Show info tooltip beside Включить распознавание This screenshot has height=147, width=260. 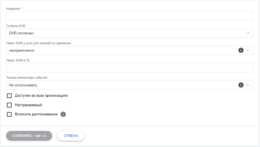(x=63, y=114)
